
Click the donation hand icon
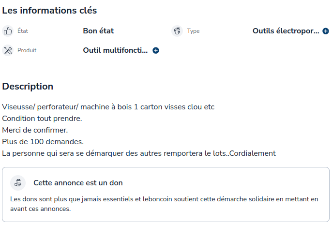click(18, 183)
